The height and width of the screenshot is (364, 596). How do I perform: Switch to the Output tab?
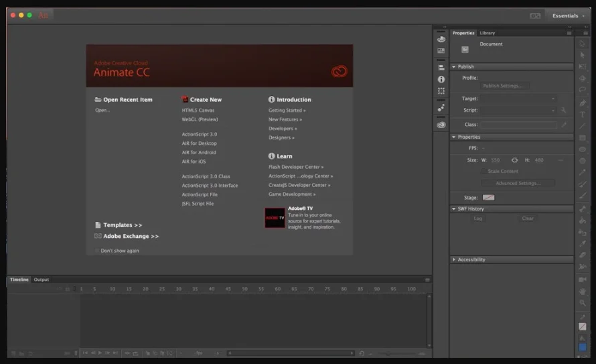click(x=41, y=280)
